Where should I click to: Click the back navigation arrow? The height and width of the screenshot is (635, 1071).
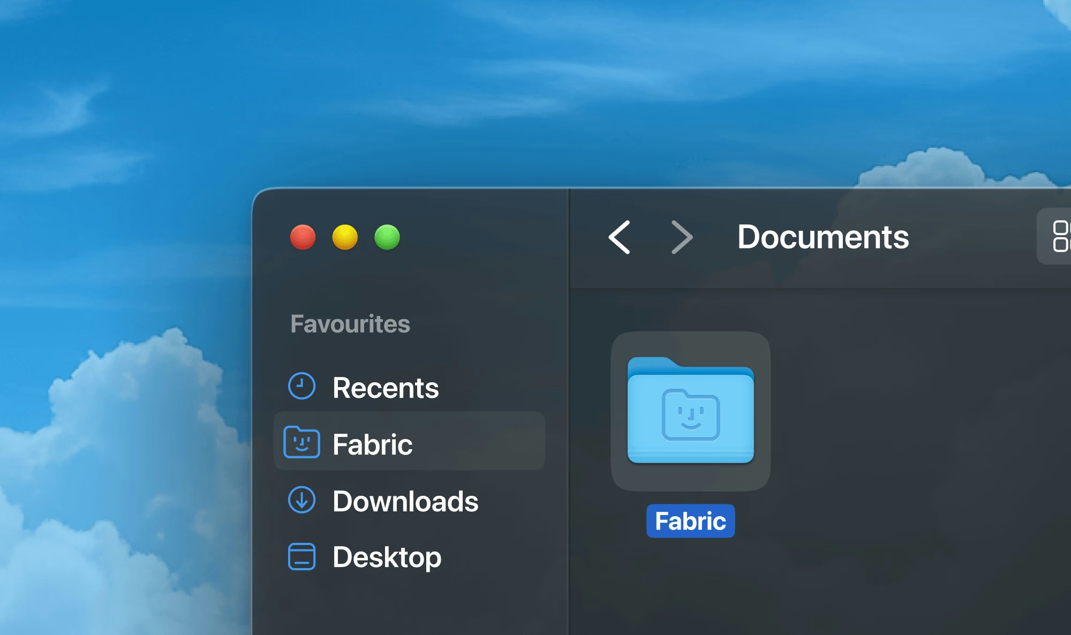(620, 237)
